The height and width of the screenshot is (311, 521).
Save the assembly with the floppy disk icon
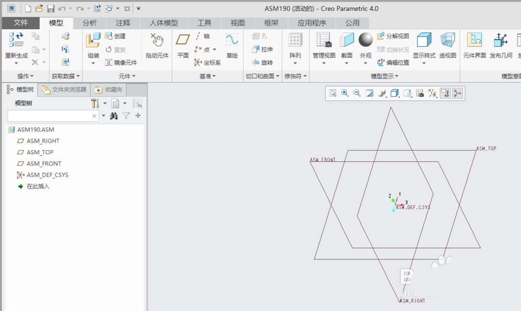[x=51, y=9]
